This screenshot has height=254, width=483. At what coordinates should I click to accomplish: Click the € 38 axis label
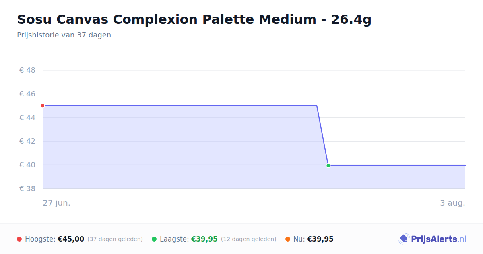click(27, 189)
